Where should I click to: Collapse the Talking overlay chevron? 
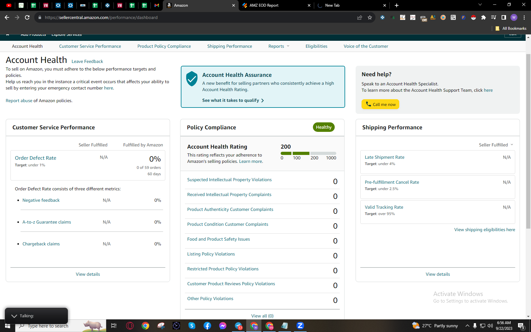pos(14,316)
